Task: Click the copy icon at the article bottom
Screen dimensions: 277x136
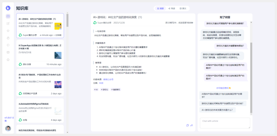Action: [188, 125]
